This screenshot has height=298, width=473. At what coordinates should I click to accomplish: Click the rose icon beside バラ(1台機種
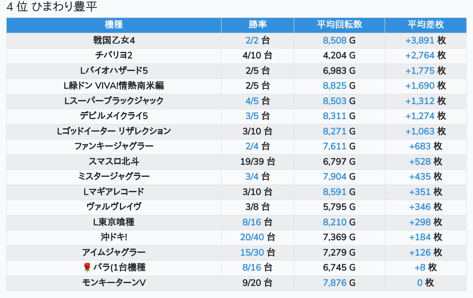click(x=87, y=267)
